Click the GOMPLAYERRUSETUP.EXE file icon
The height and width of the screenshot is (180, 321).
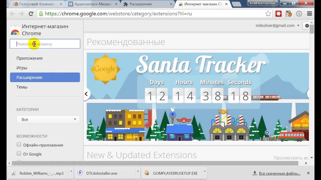147,173
